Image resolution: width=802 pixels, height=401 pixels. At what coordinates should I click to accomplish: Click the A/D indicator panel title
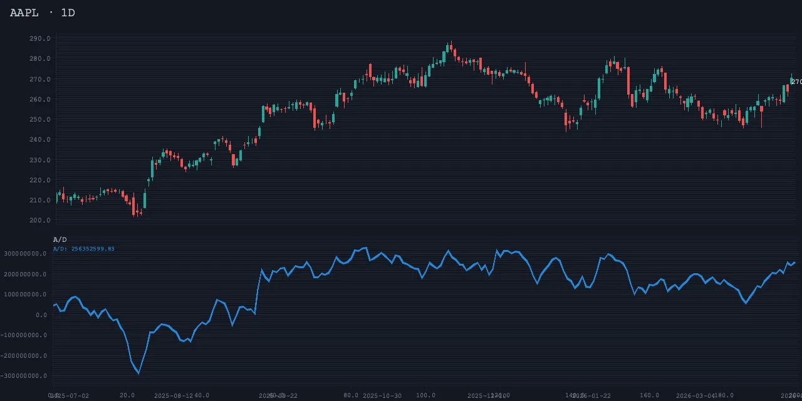60,240
